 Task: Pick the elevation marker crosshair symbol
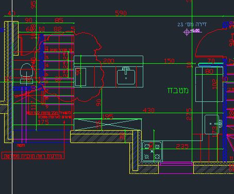coord(187,32)
